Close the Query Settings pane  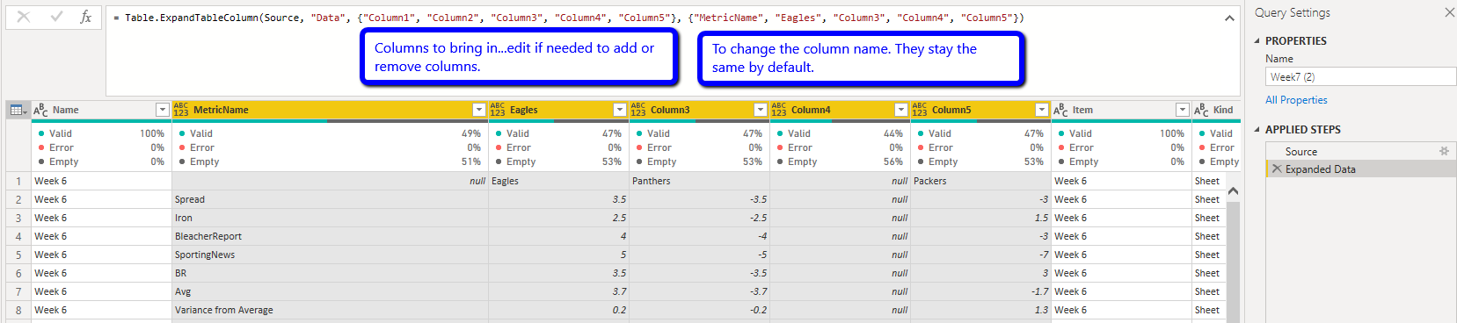click(1449, 12)
